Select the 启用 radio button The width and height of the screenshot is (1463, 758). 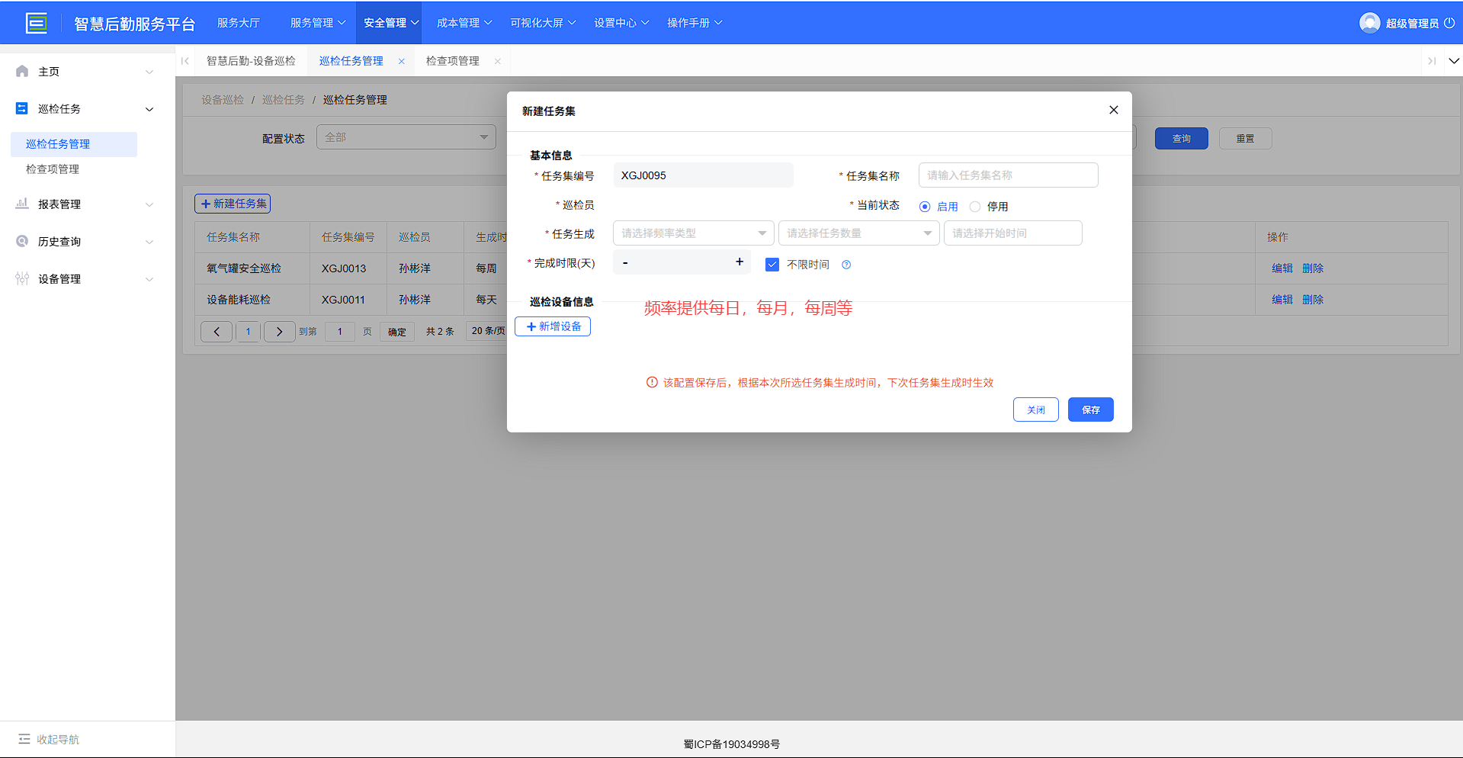pos(925,207)
